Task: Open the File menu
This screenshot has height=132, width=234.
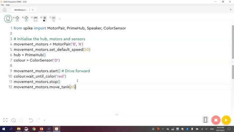Action: (x=3, y=5)
